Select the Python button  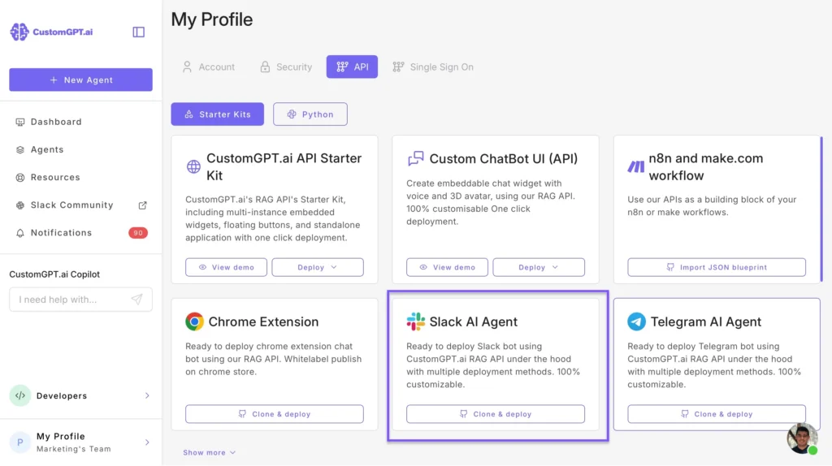click(310, 114)
